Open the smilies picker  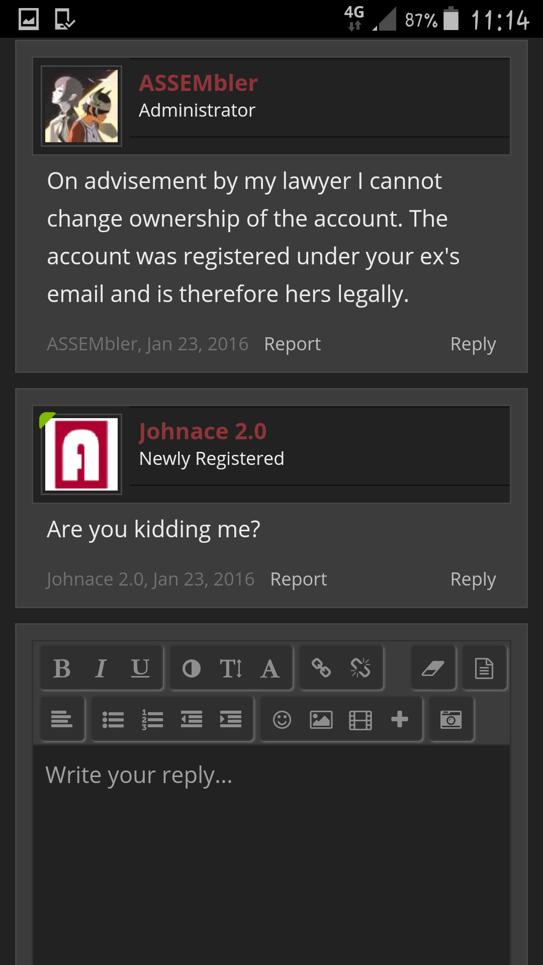point(282,719)
